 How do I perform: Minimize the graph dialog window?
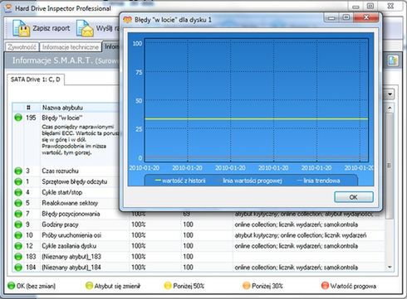coord(331,17)
